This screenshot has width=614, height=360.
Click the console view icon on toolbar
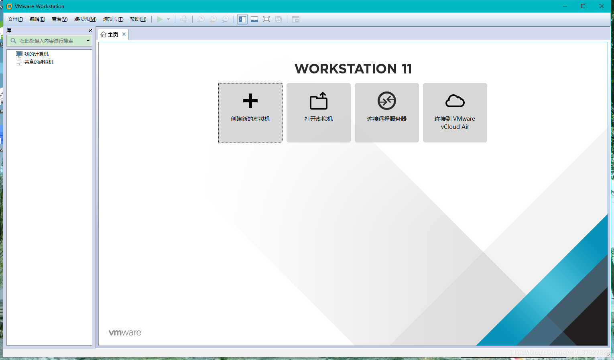coord(296,19)
